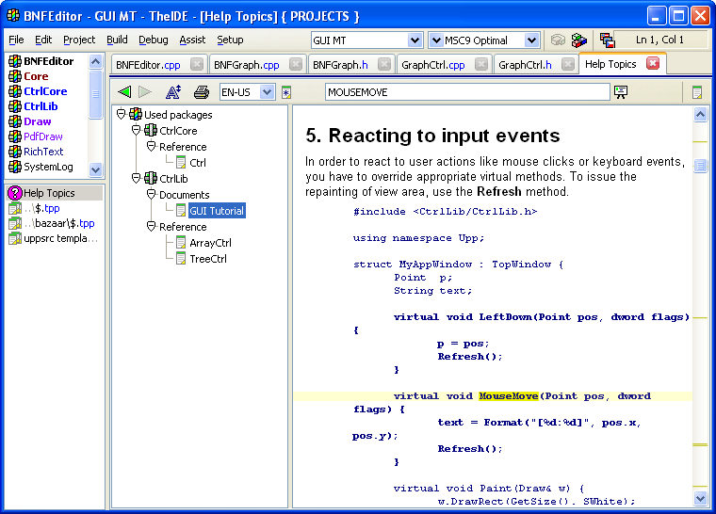The image size is (716, 514).
Task: Click the package list scrollbar down arrow
Action: [x=95, y=169]
